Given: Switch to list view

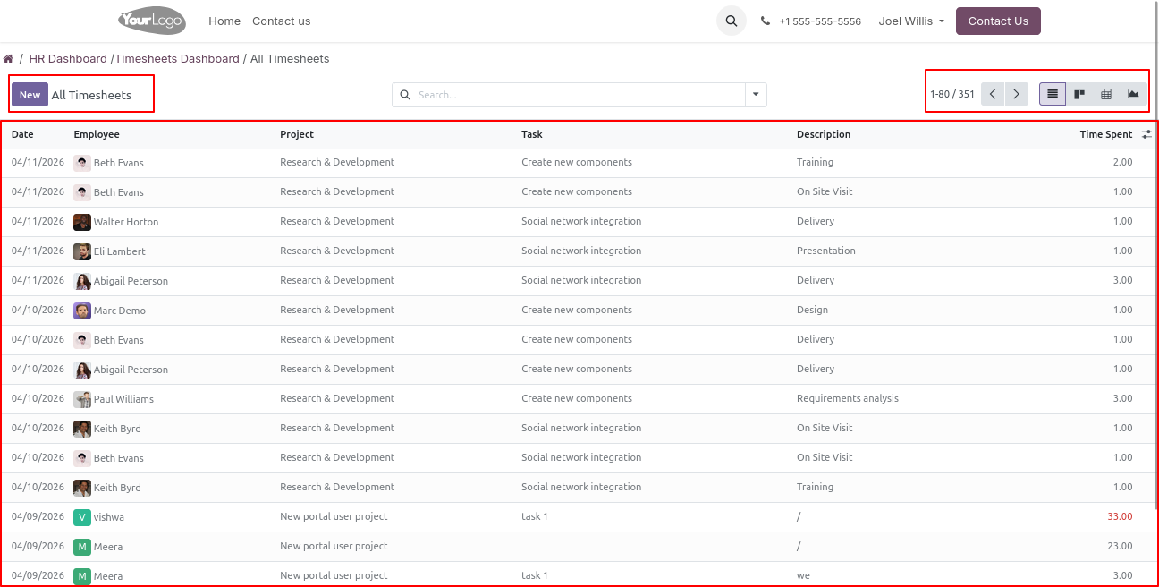Looking at the screenshot, I should (1053, 94).
